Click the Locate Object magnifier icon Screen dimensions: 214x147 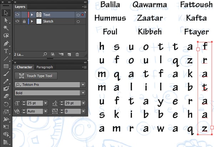45,54
